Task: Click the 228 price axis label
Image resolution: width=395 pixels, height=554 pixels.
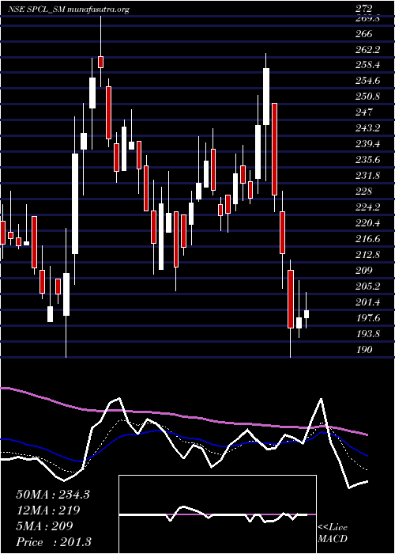Action: coord(364,192)
